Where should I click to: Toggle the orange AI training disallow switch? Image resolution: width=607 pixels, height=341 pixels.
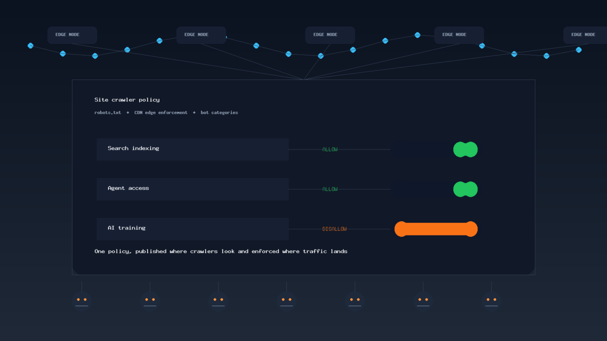click(x=436, y=229)
